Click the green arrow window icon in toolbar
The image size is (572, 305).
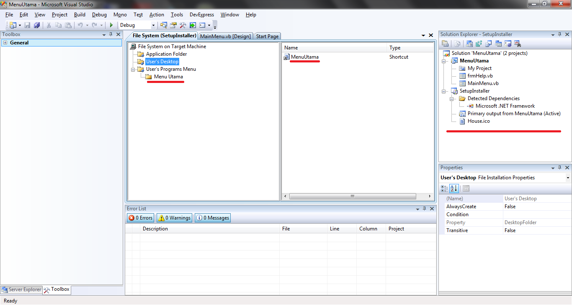coord(193,25)
